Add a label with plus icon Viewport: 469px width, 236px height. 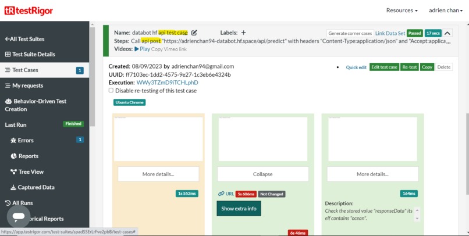243,33
